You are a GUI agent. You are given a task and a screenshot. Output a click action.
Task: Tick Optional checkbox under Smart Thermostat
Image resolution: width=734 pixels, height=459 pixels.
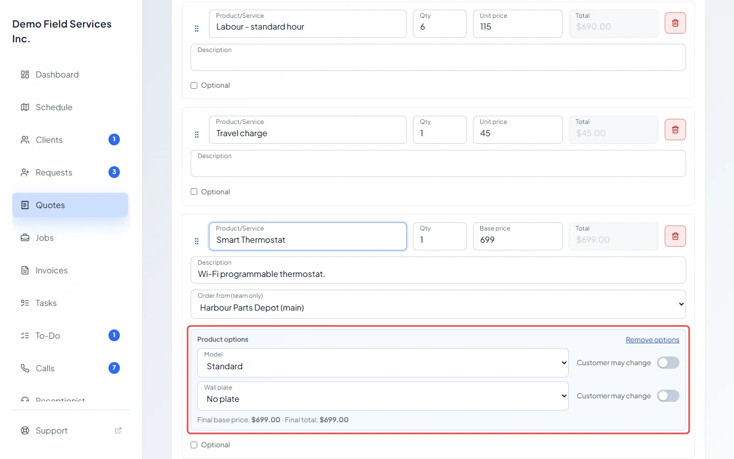[x=194, y=445]
